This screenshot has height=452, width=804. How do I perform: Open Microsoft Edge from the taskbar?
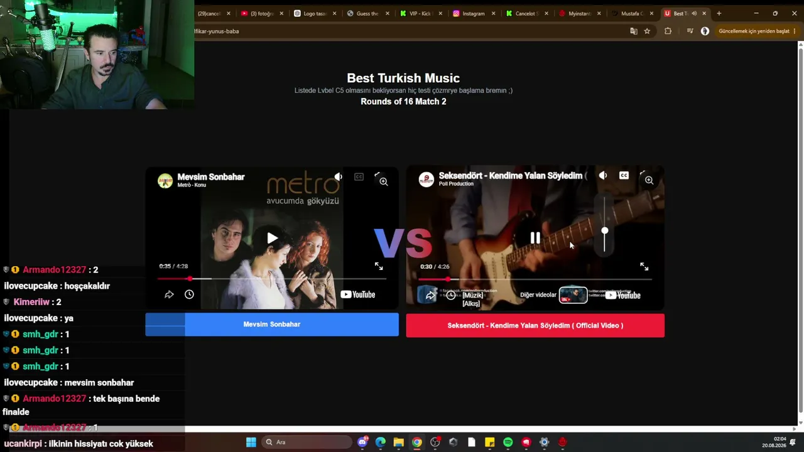[381, 442]
